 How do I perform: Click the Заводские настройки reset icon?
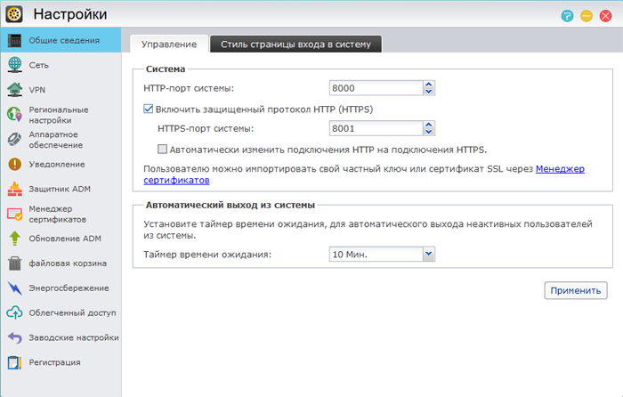point(14,337)
